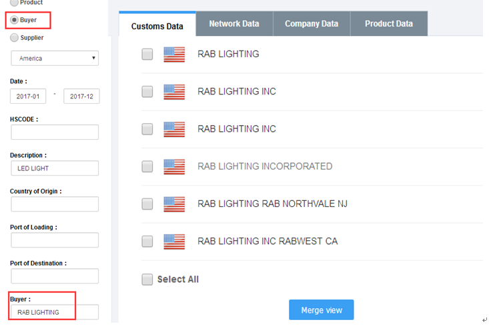Click the Description field containing LED LIGHT
This screenshot has width=489, height=328.
coord(55,168)
